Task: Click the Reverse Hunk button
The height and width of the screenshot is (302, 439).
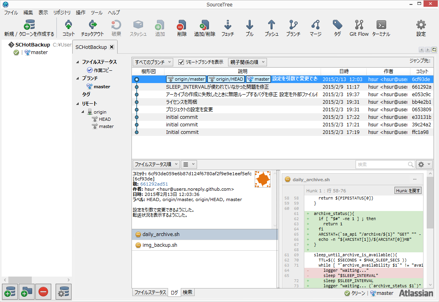Action: pyautogui.click(x=408, y=191)
